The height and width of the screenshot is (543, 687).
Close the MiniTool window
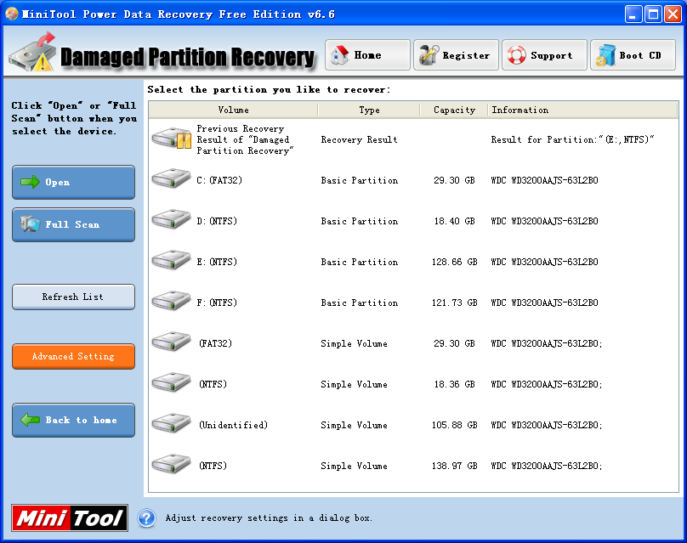point(673,14)
